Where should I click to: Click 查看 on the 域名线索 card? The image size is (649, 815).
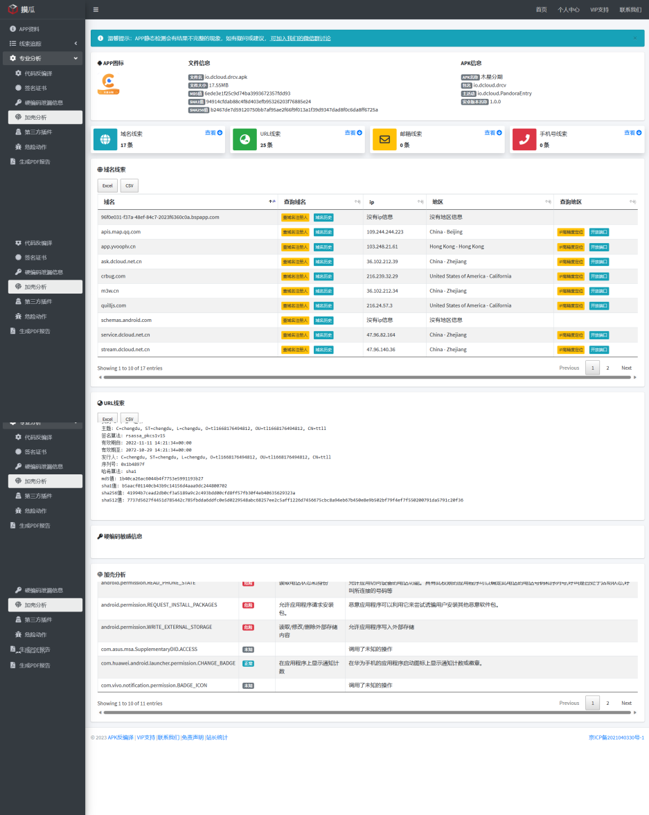pyautogui.click(x=214, y=133)
